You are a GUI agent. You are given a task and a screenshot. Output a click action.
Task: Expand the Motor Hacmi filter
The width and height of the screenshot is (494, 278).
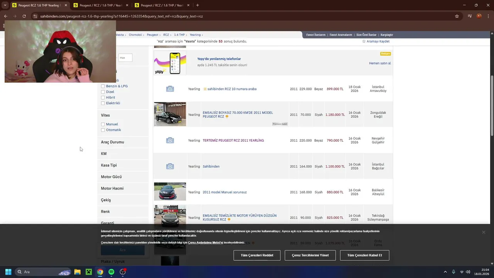coord(112,188)
